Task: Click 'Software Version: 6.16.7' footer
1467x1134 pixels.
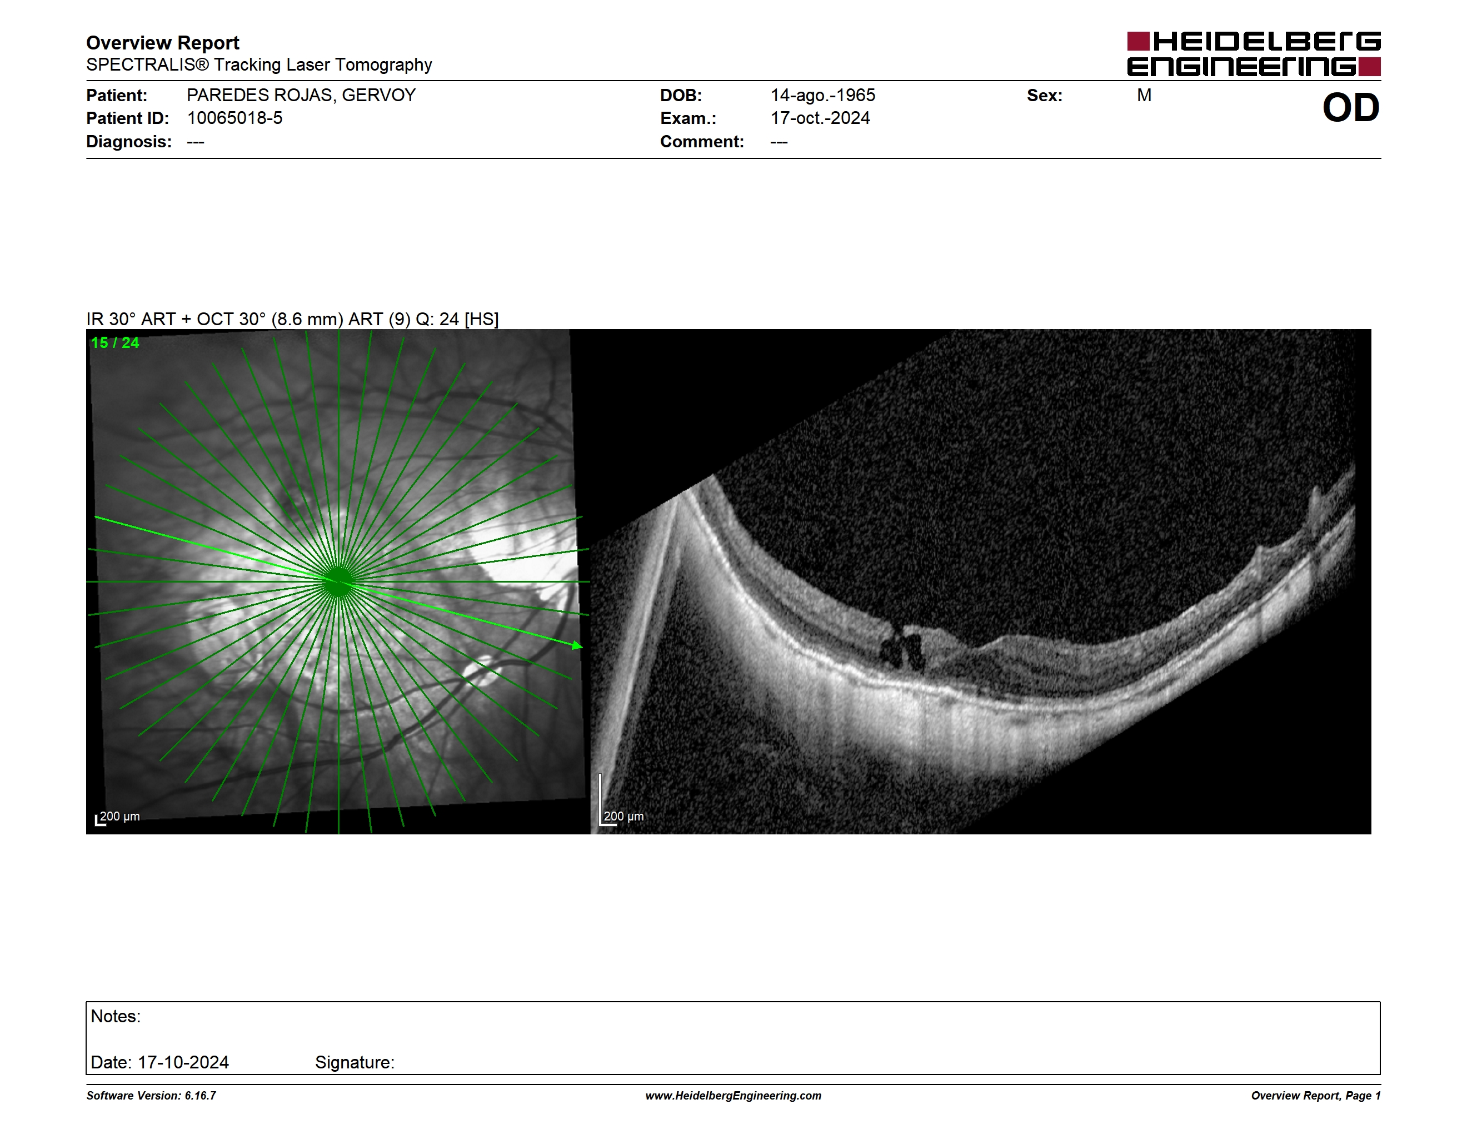Action: tap(151, 1096)
